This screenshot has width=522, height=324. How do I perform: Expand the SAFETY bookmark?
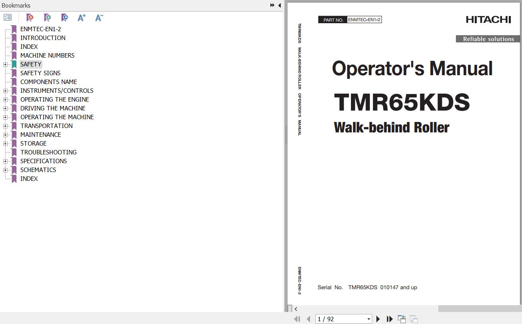click(5, 64)
